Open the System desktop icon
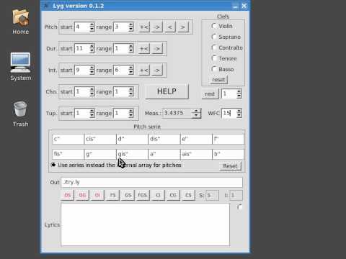The image size is (346, 259). pos(21,67)
